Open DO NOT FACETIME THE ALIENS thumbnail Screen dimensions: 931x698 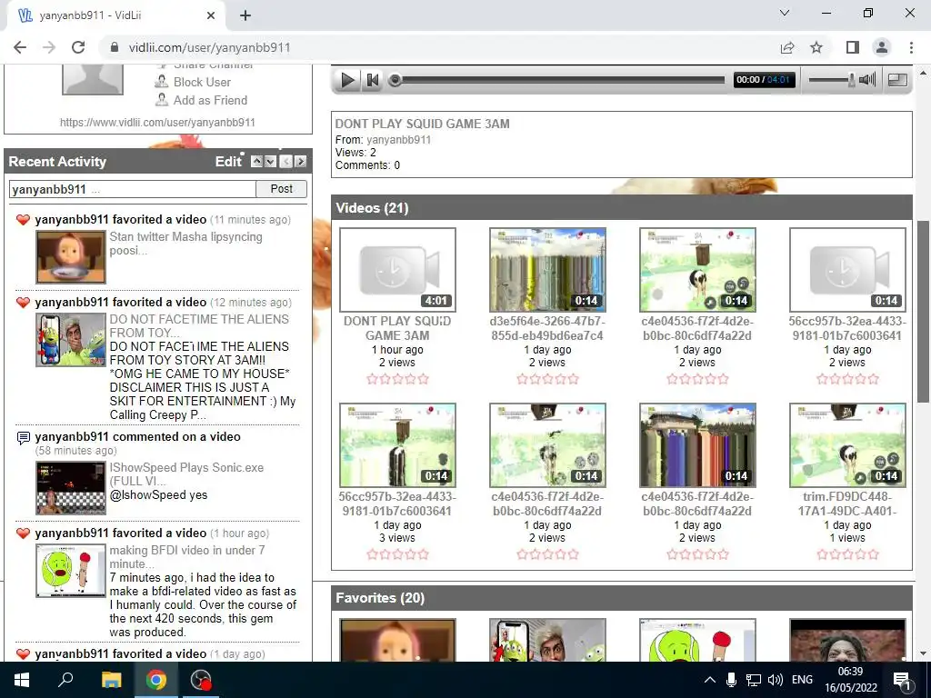(71, 340)
